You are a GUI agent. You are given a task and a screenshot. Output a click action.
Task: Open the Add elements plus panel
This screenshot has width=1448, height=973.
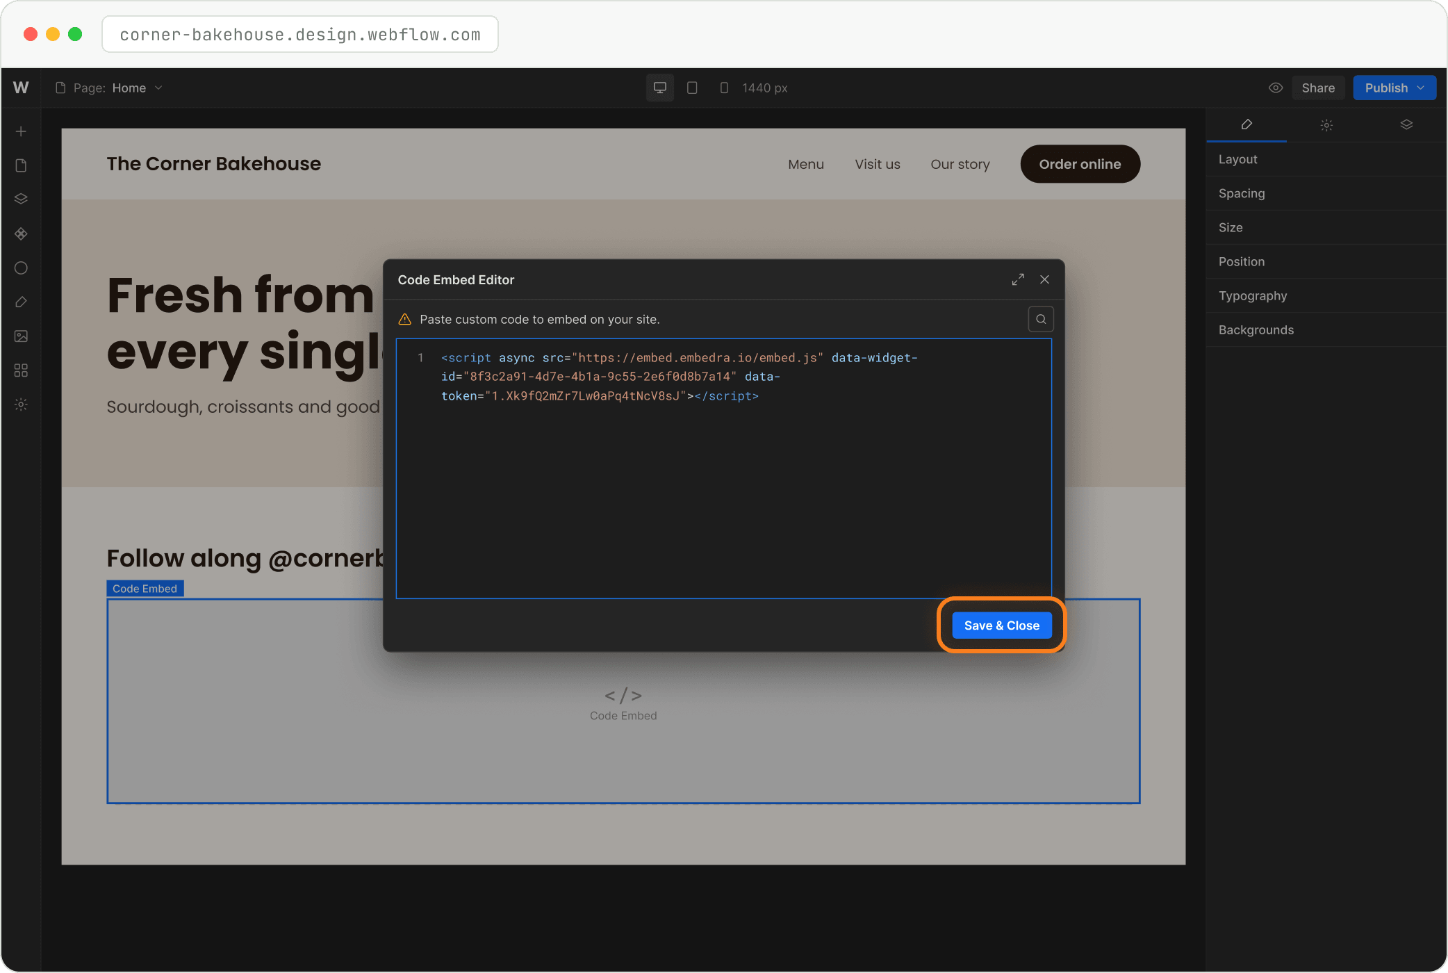(x=21, y=131)
